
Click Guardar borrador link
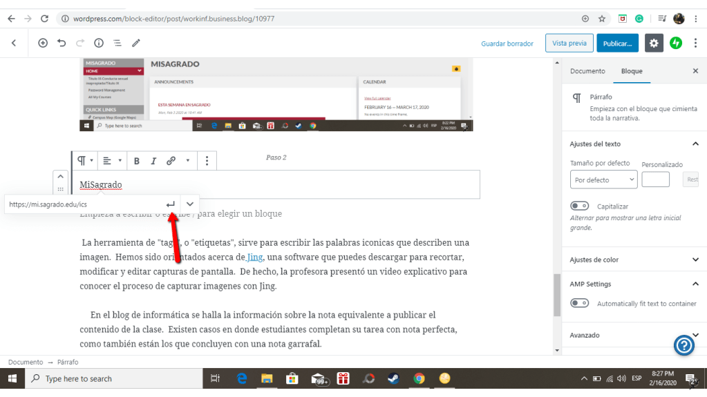click(x=507, y=43)
